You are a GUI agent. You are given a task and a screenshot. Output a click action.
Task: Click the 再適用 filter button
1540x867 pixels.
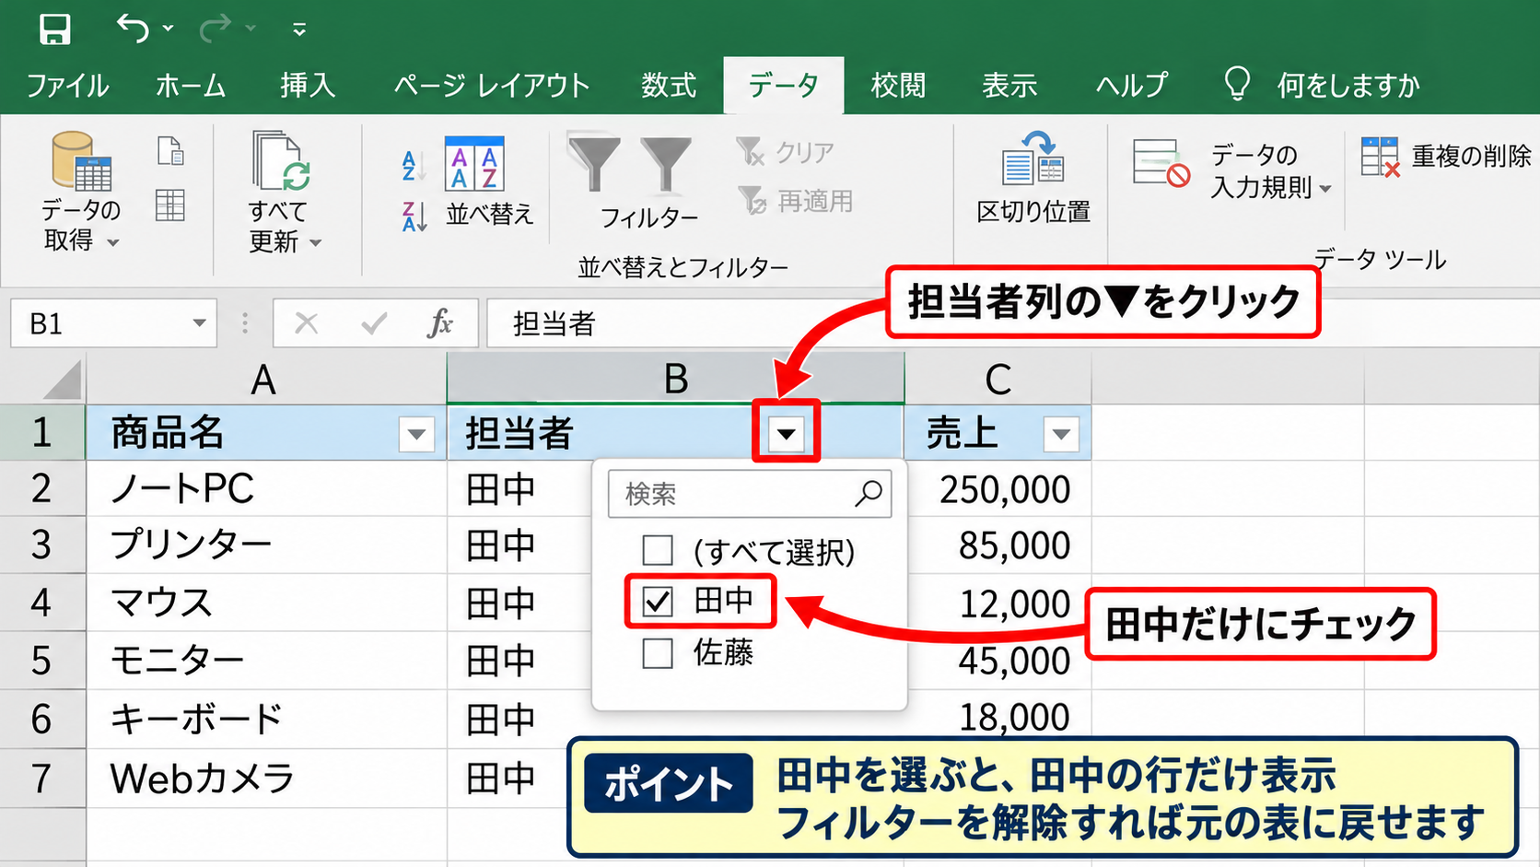coord(796,201)
